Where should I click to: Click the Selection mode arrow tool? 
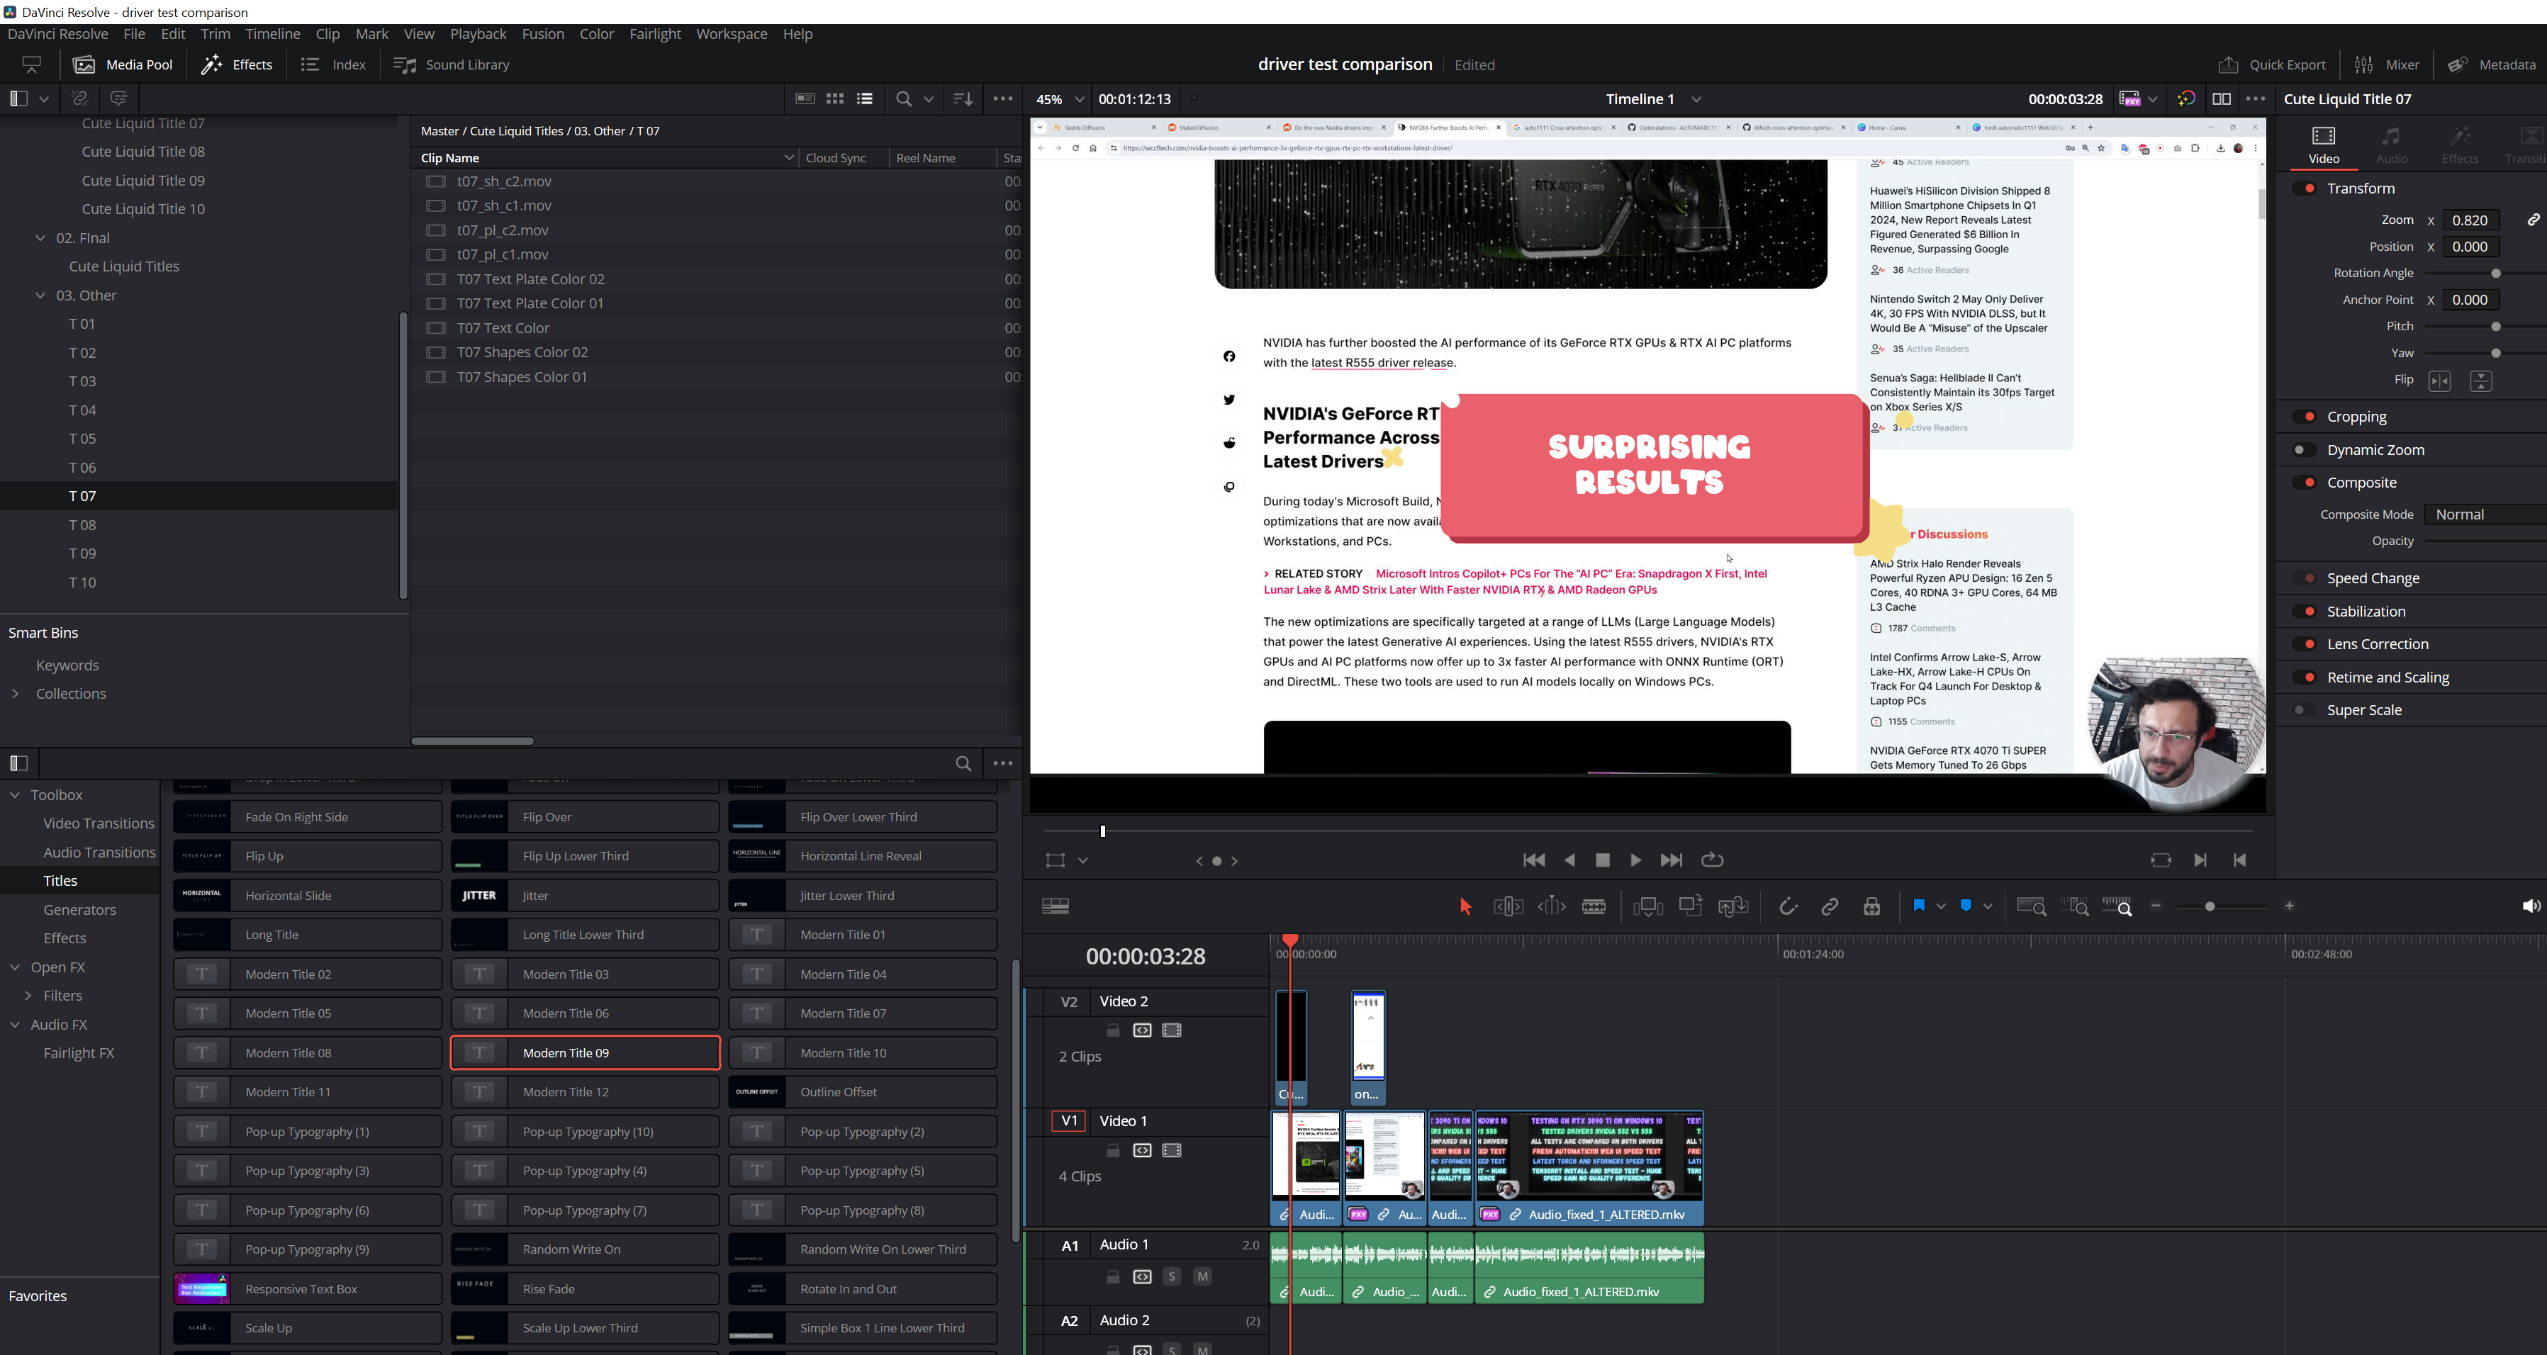[1465, 906]
